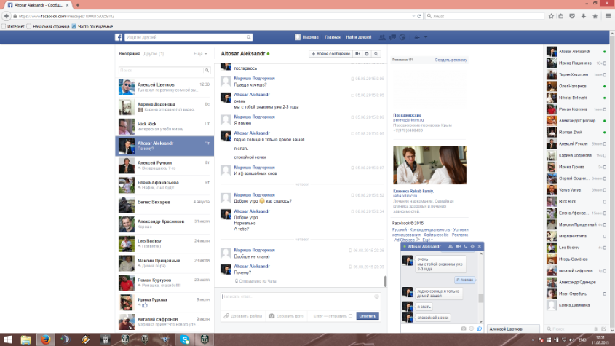615x346 pixels.
Task: Click the compose icon at chat sidebar bottom
Action: pos(603,329)
